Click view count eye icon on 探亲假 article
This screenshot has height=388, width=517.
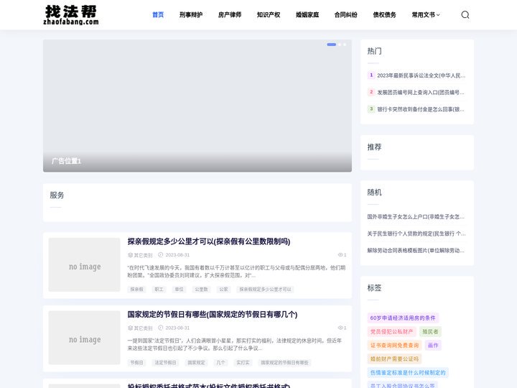tap(340, 255)
